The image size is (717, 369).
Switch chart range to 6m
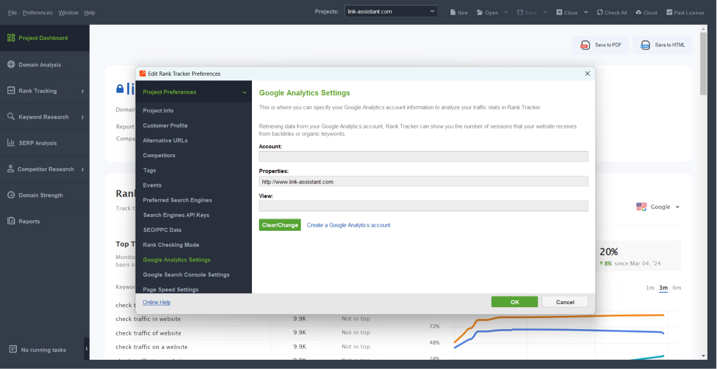point(676,288)
